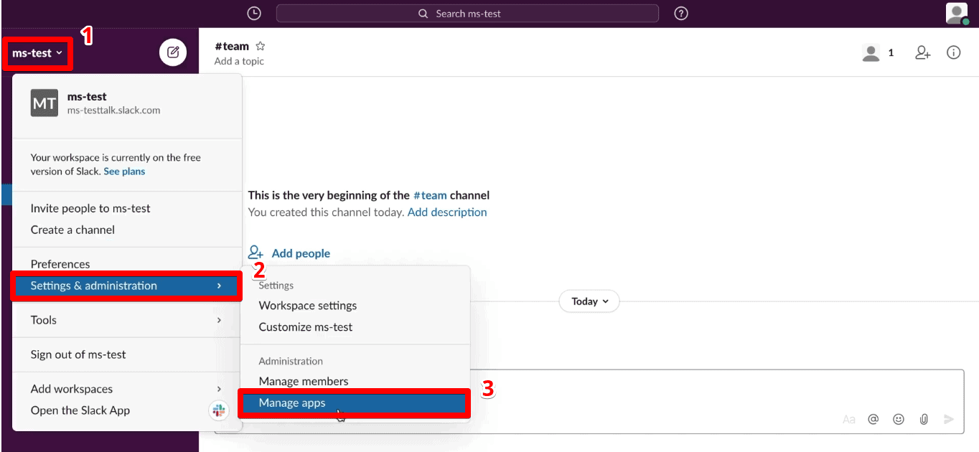This screenshot has width=979, height=452.
Task: Open channel details with info icon
Action: tap(953, 52)
